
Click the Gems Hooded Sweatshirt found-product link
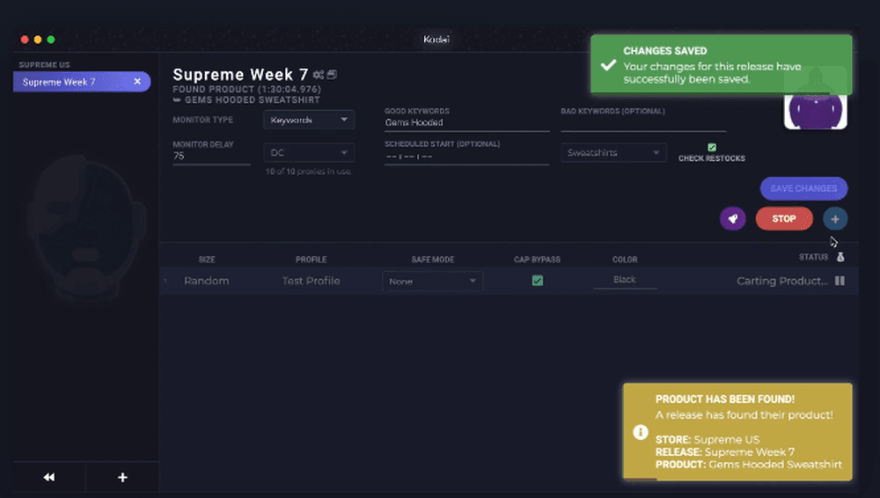click(252, 100)
